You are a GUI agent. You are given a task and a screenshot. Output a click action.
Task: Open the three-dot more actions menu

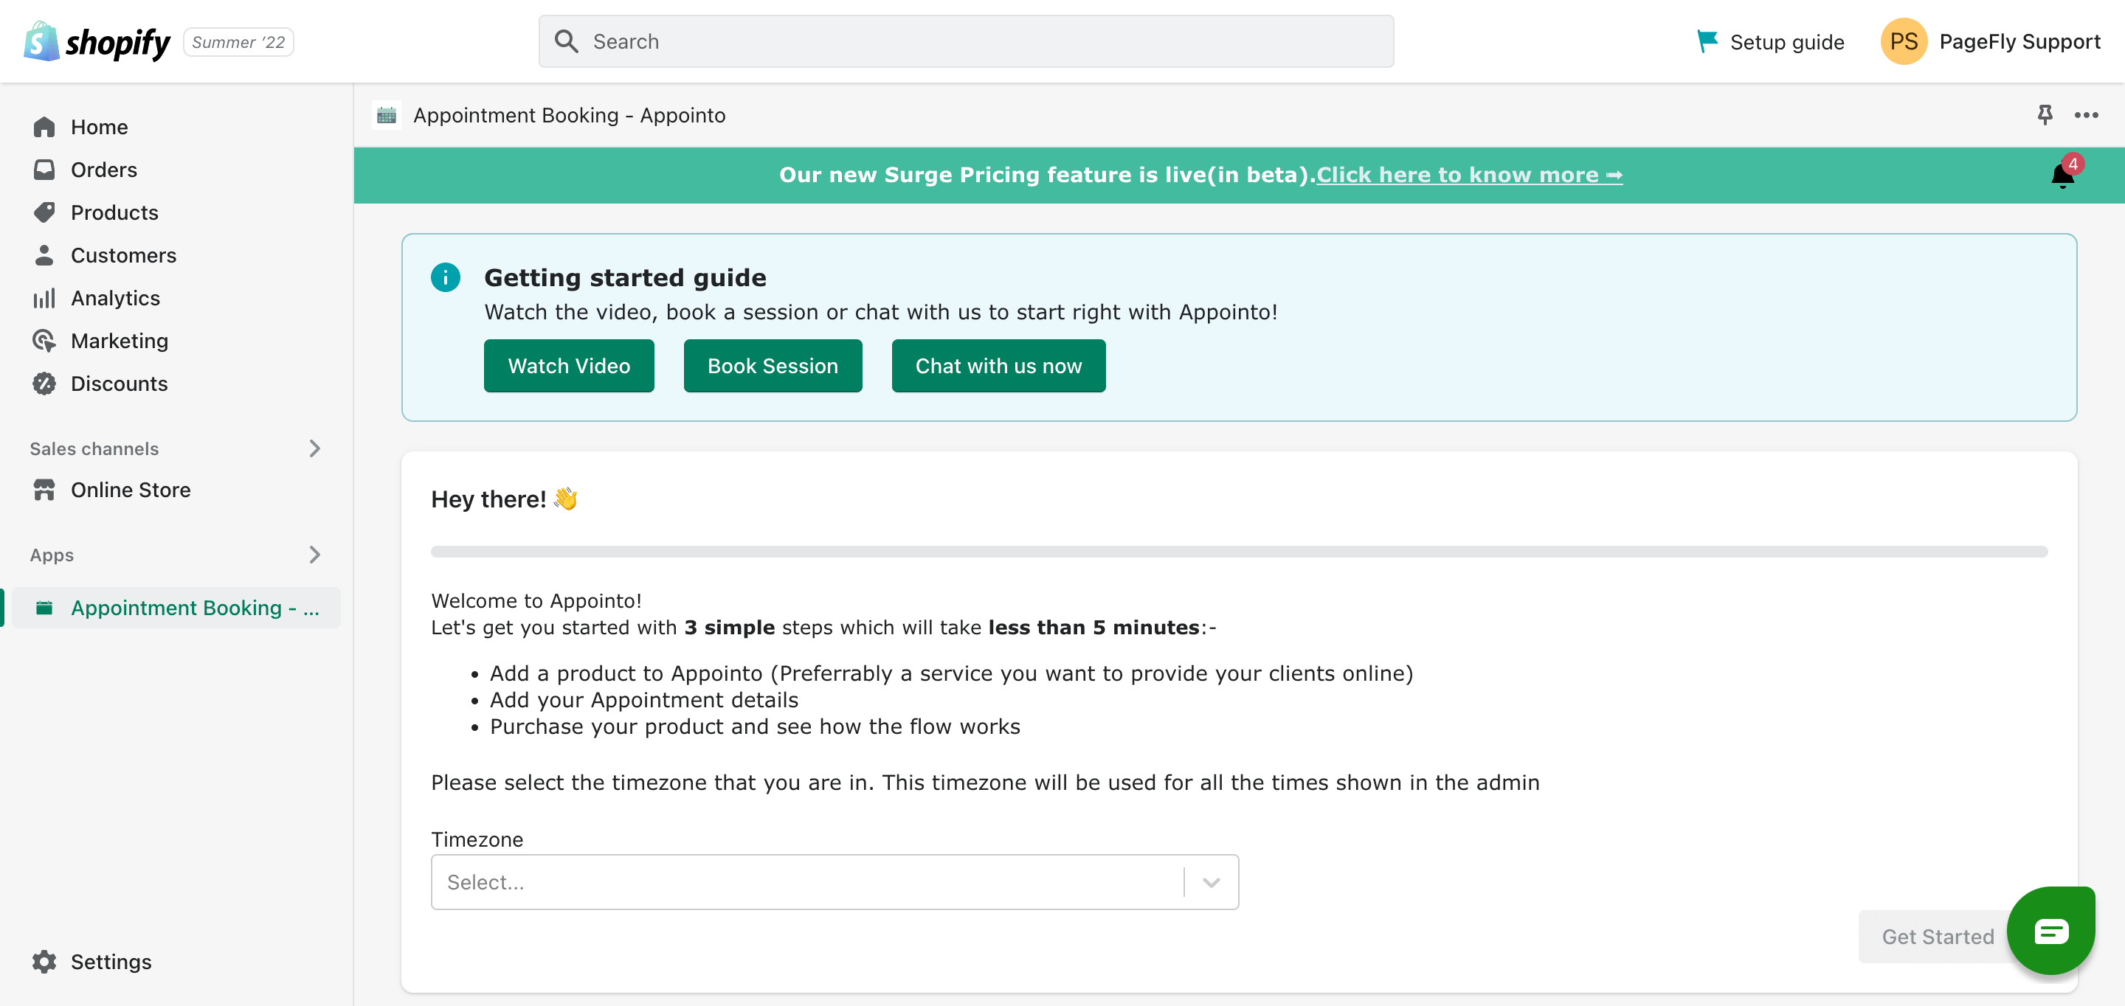[2085, 116]
